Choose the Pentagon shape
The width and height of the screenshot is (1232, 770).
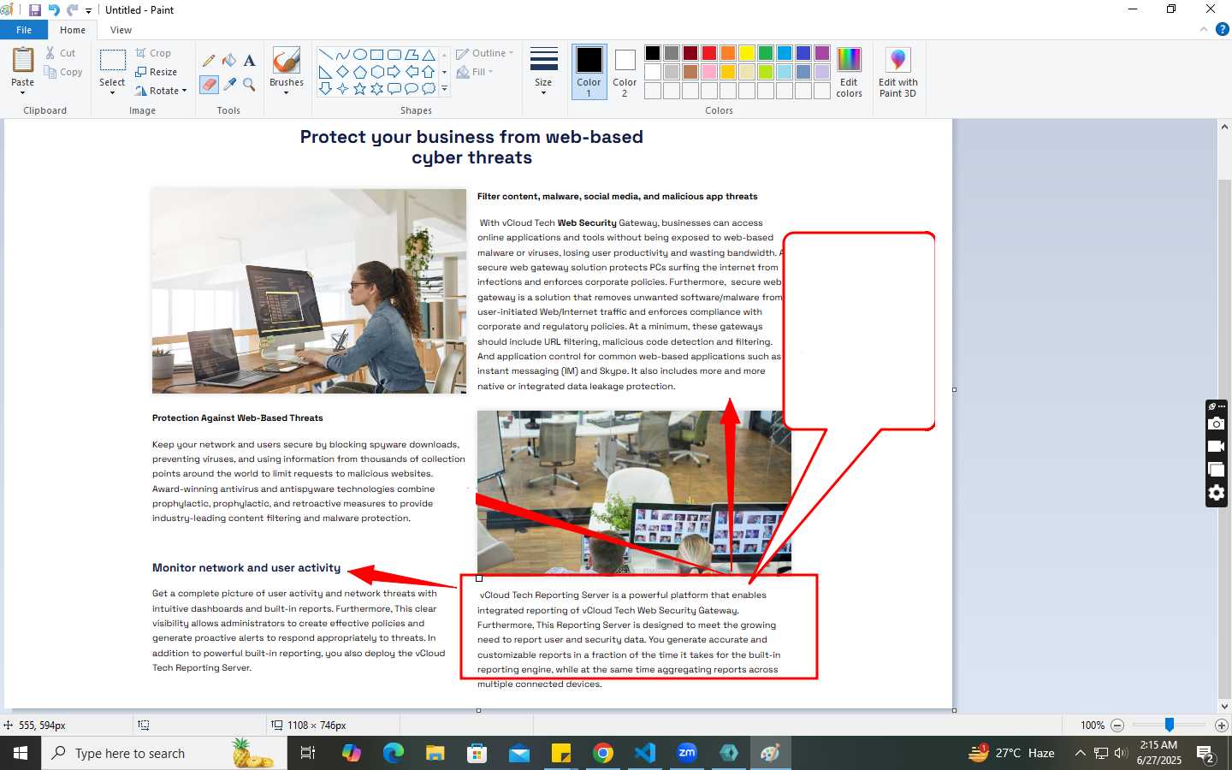pos(360,72)
